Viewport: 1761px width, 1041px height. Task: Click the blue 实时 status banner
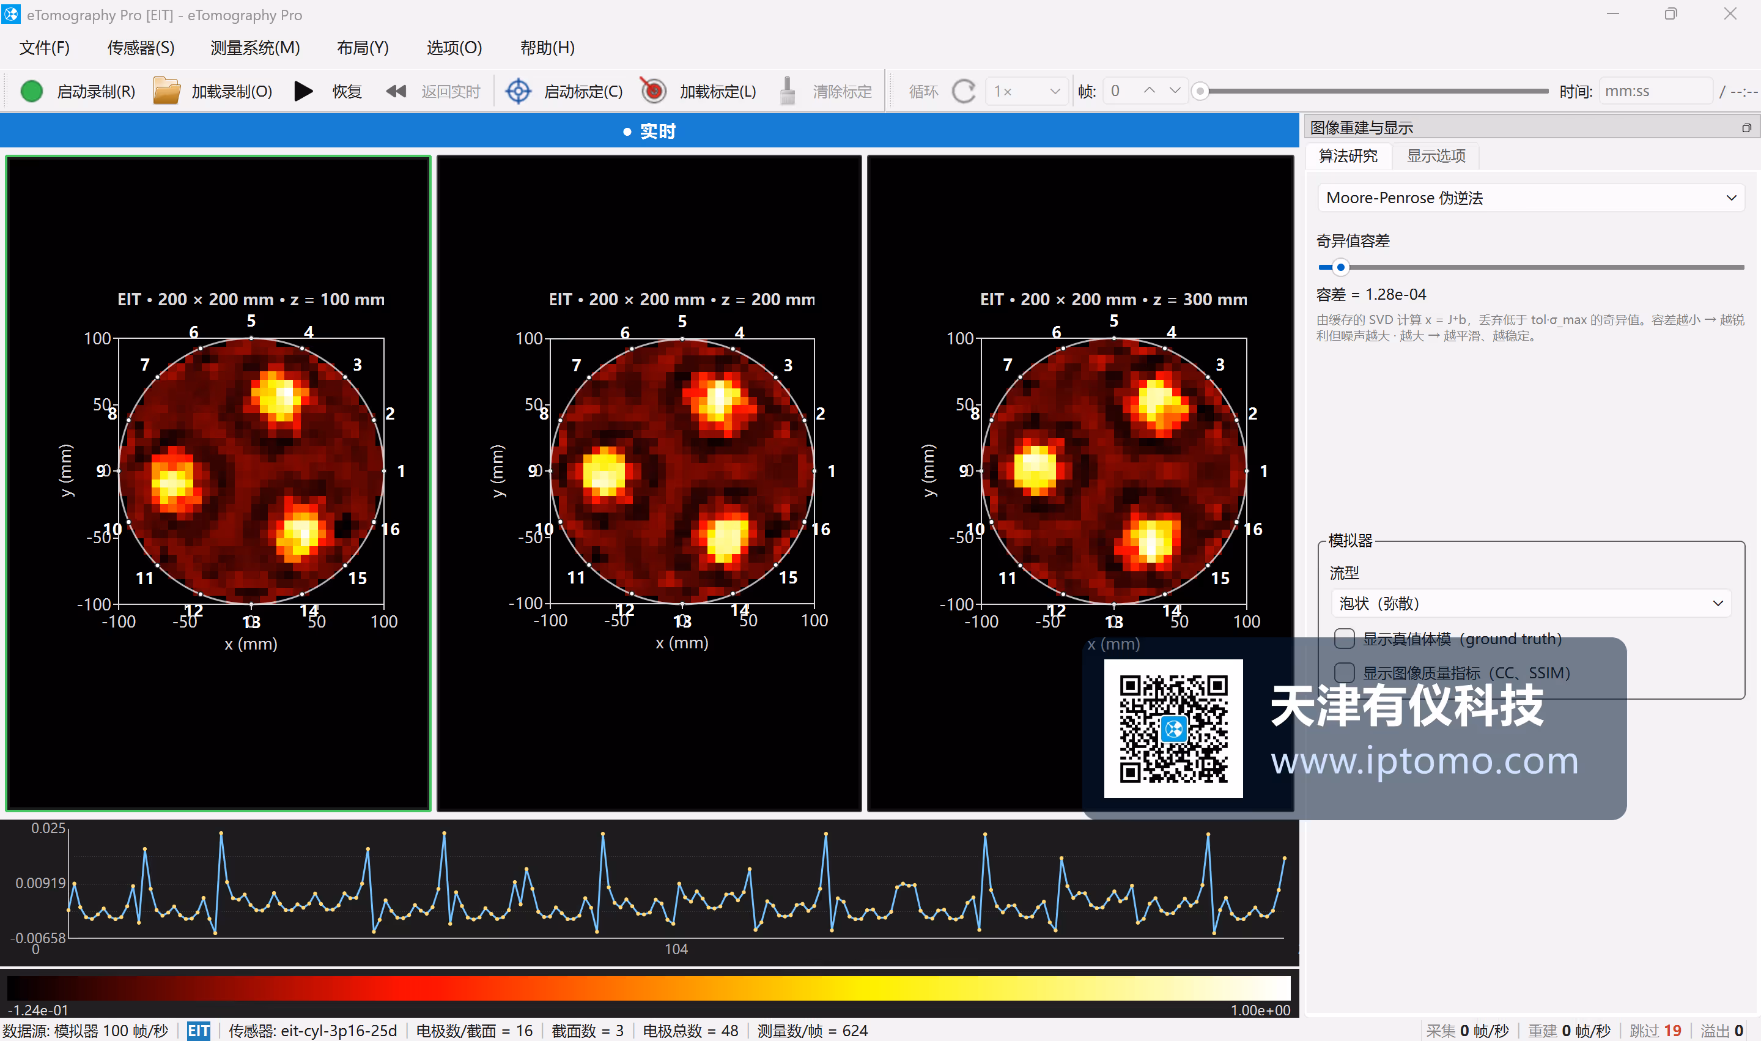649,131
